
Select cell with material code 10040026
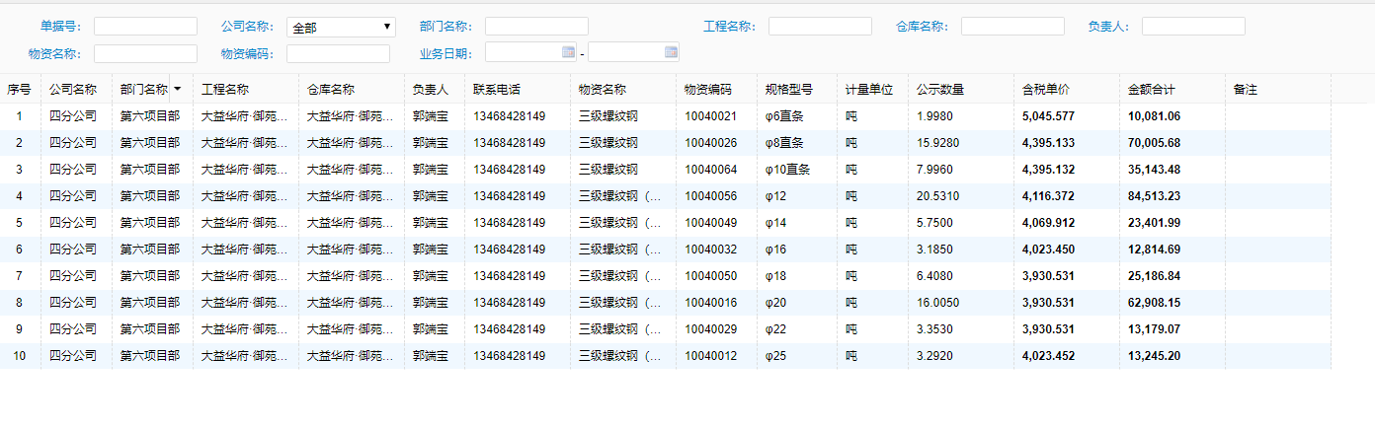point(716,143)
